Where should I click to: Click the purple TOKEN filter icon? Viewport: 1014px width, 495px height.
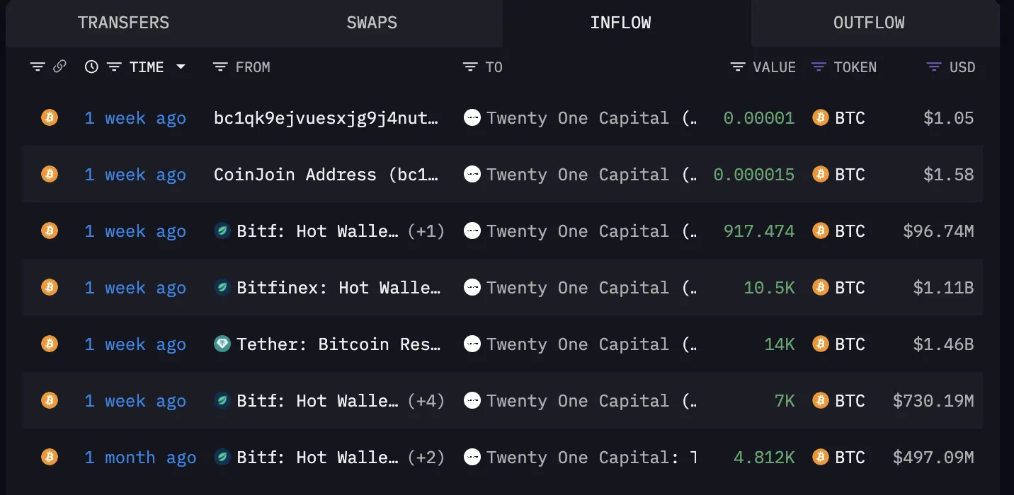click(x=819, y=67)
